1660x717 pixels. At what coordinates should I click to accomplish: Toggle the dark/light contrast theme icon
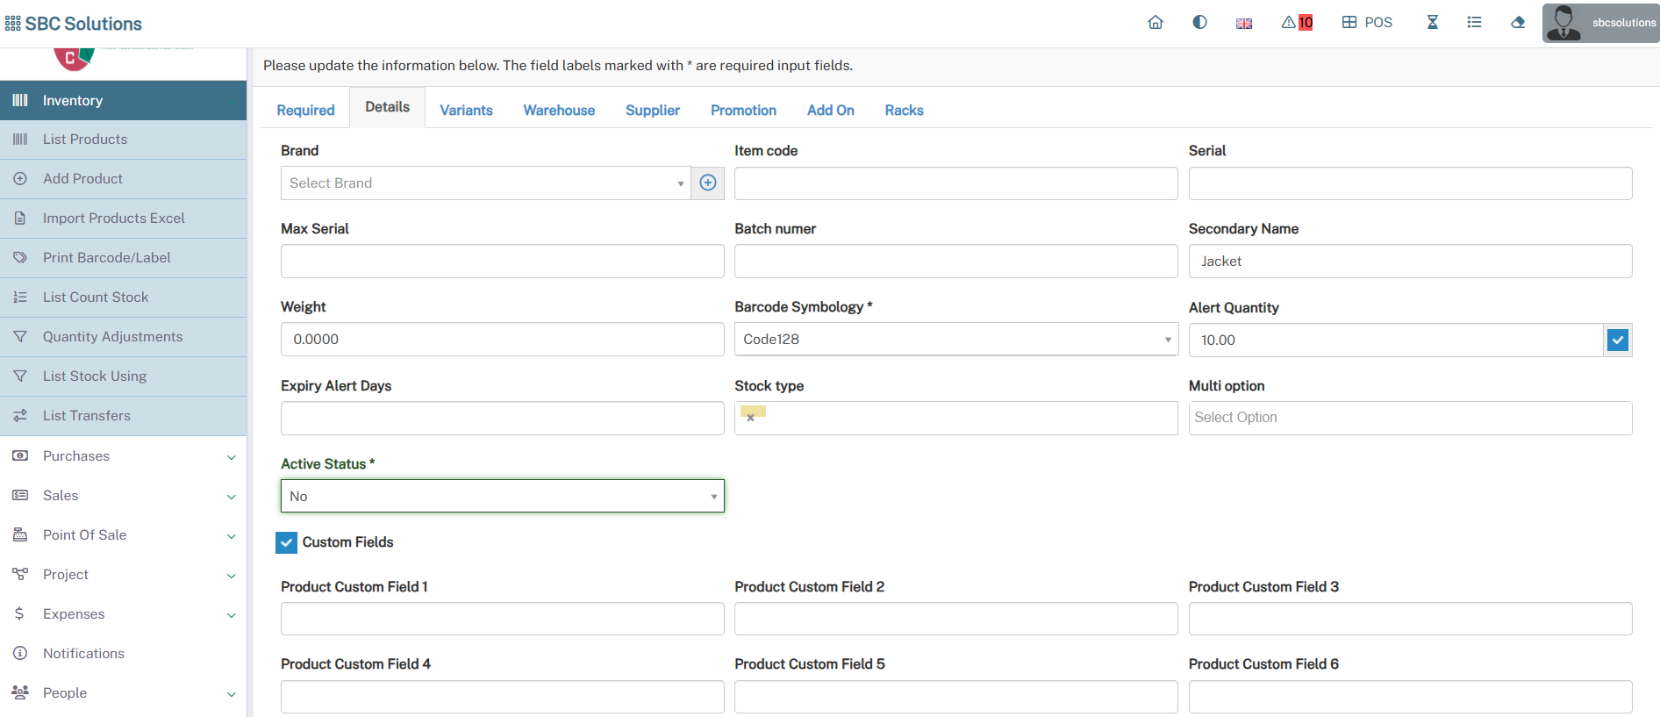1199,23
